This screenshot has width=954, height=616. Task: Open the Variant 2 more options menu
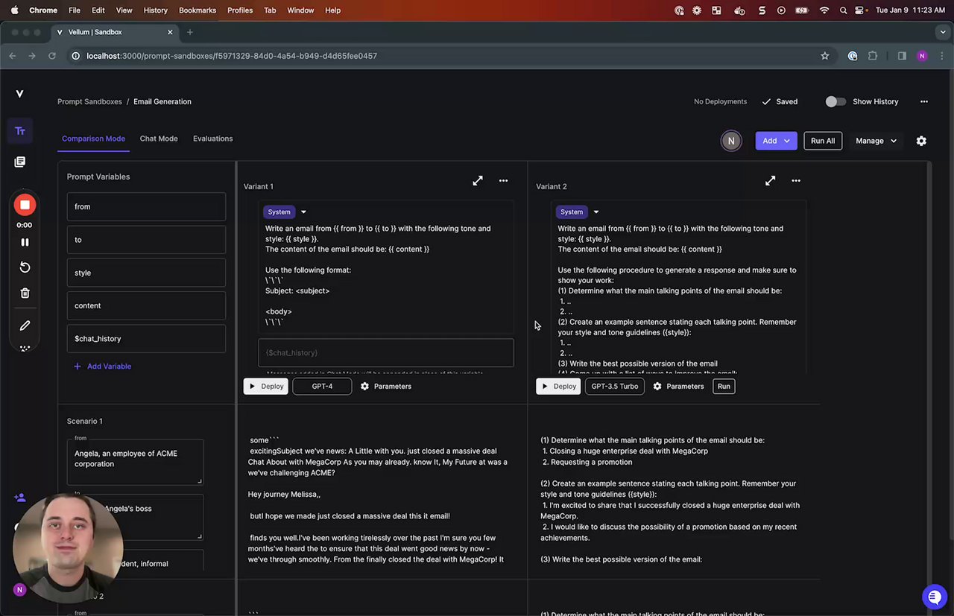796,180
